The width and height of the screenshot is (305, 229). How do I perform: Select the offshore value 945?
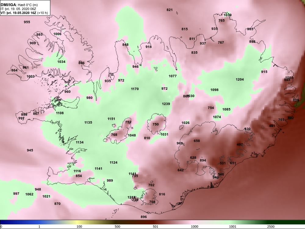30,150
